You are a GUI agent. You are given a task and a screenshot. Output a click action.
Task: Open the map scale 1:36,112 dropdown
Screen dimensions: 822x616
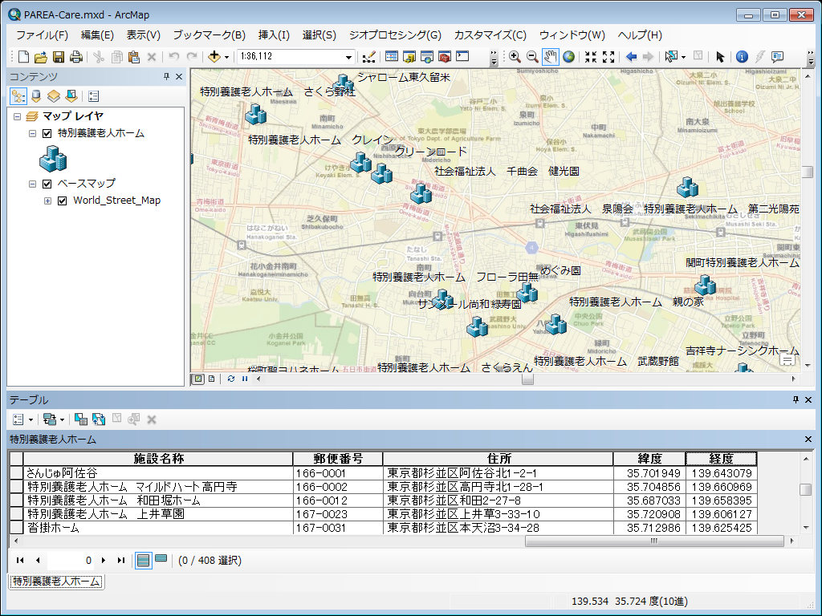[x=348, y=57]
